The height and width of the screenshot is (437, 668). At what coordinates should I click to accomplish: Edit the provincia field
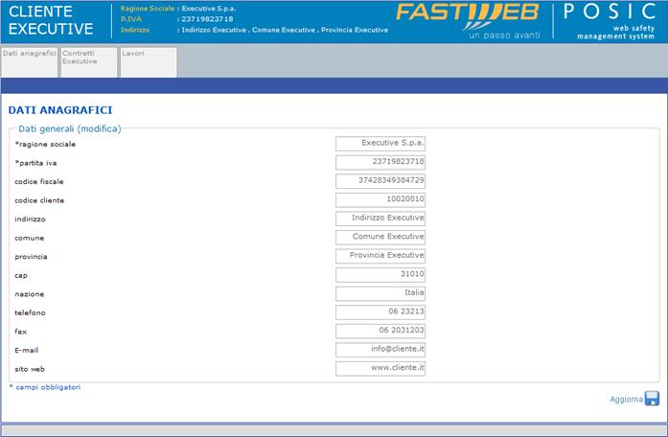click(380, 256)
